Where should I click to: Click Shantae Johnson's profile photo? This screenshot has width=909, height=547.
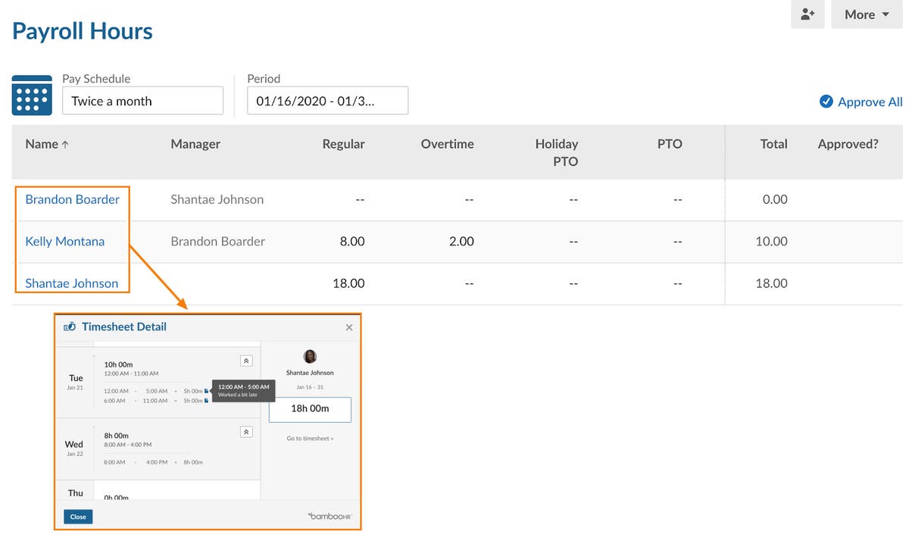(x=310, y=357)
